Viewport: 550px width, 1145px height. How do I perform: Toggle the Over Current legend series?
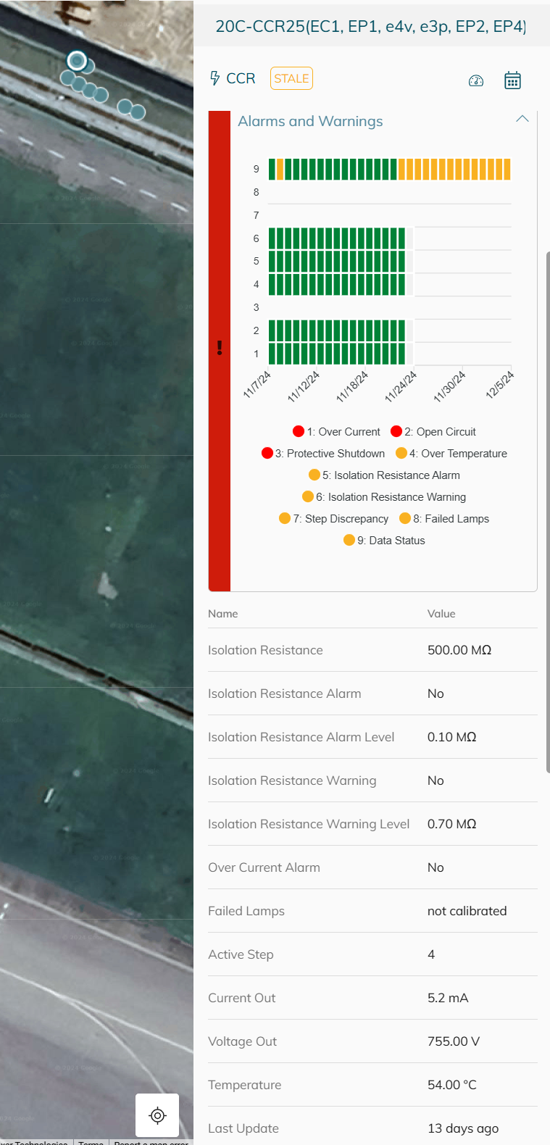(336, 432)
